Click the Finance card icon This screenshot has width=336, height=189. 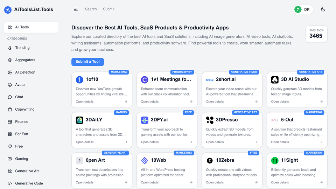[10, 122]
